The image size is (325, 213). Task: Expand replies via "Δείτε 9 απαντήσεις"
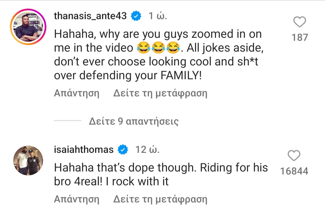coord(134,121)
